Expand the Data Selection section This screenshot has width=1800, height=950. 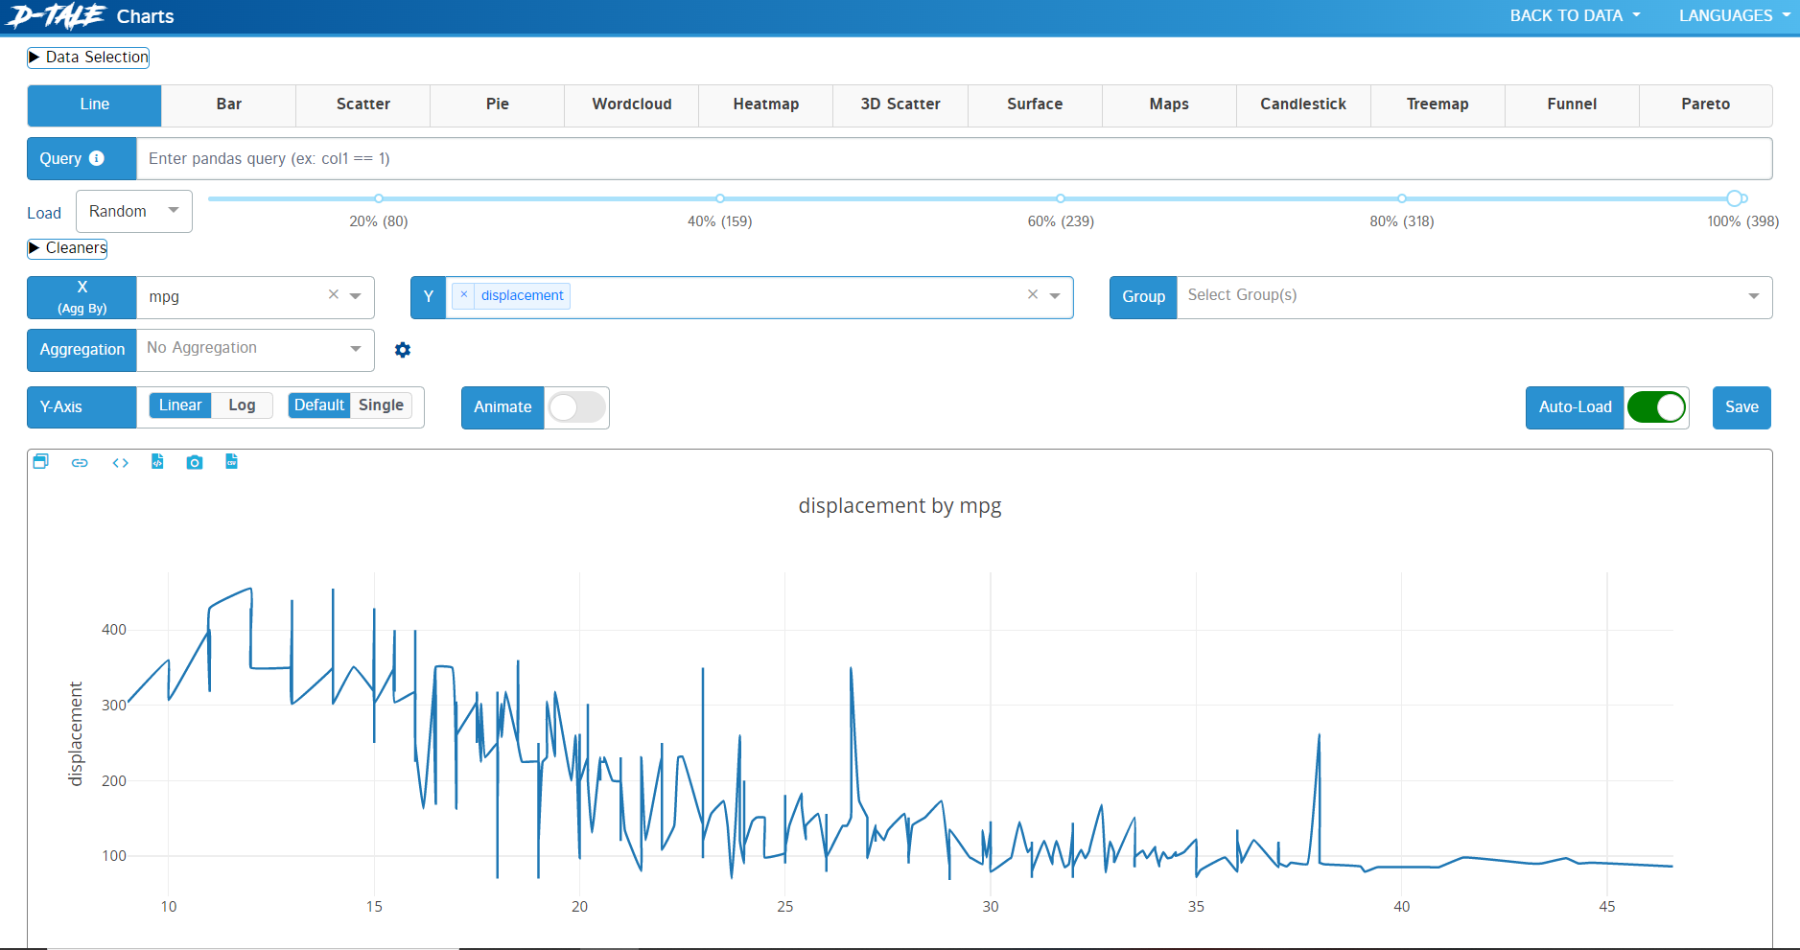click(88, 58)
